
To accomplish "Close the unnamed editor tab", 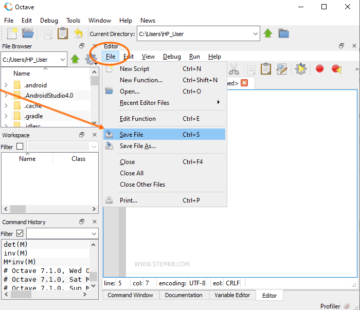I will [x=244, y=83].
